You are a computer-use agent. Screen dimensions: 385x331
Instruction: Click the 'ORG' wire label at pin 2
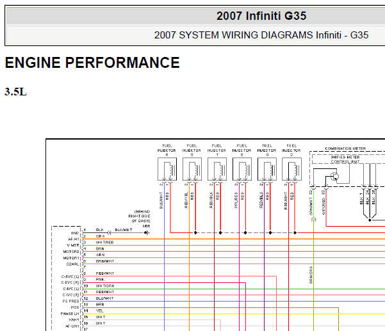(x=100, y=236)
